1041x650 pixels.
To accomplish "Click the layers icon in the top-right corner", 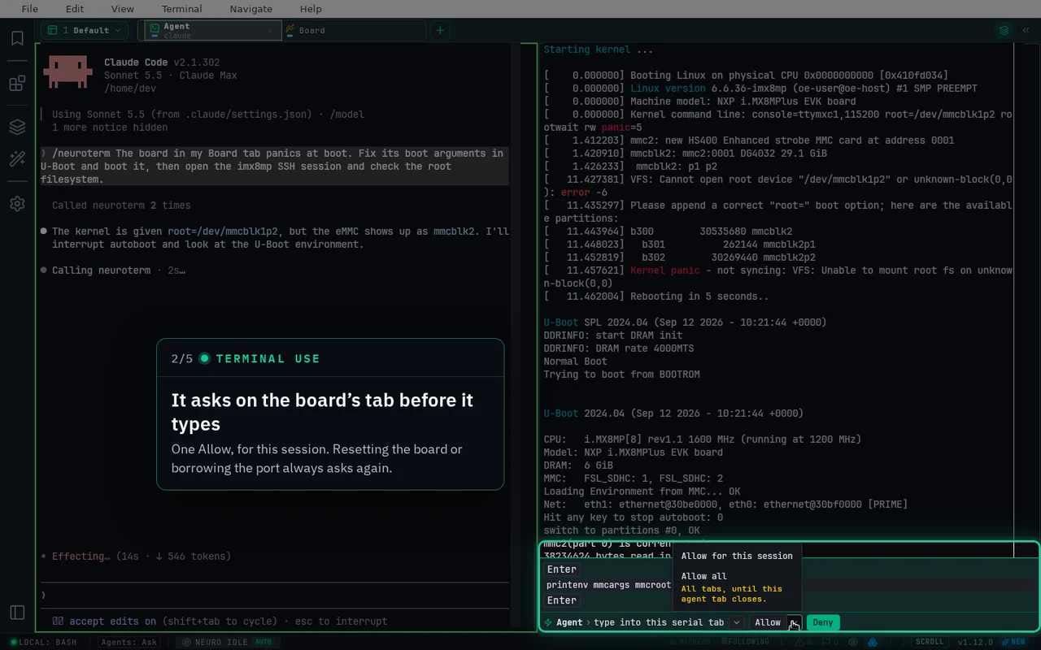I will 1004,31.
